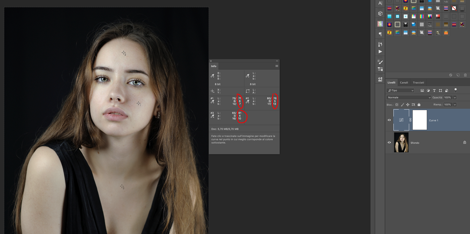This screenshot has height=234, width=470.
Task: Hide the Curve 1 layer
Action: tap(389, 120)
